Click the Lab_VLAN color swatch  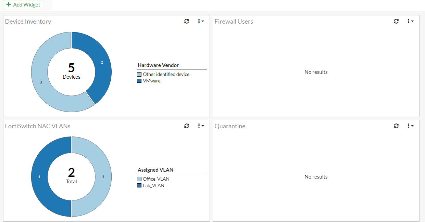coord(139,185)
